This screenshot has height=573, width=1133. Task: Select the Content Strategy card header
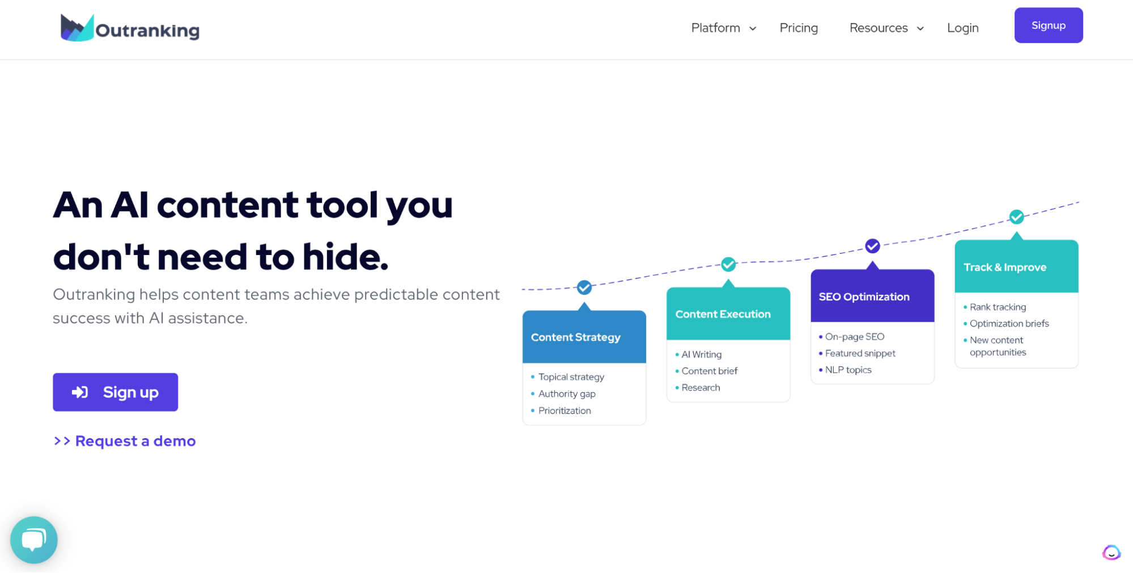coord(584,337)
